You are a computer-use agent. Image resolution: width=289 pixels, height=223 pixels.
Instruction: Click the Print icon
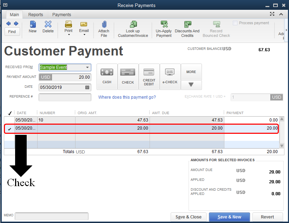coord(68,24)
